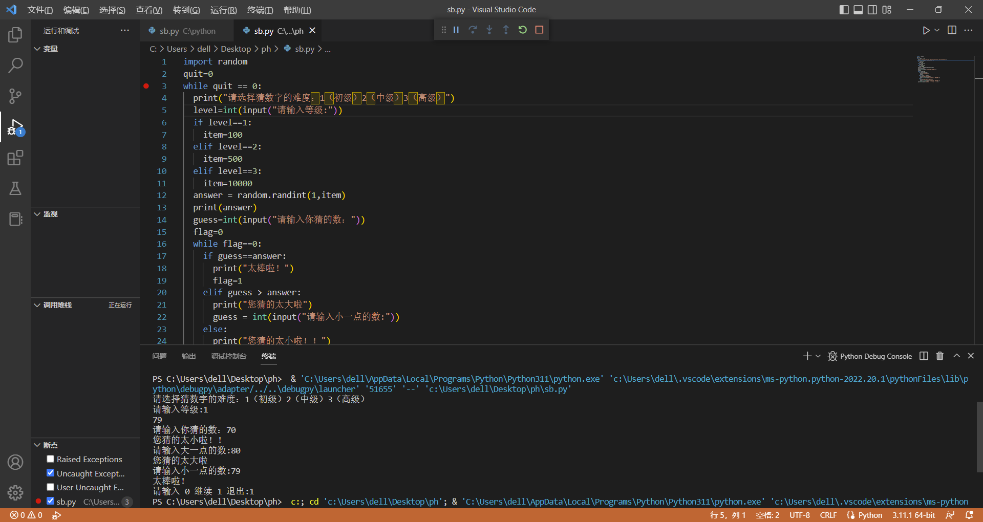983x522 pixels.
Task: Switch to the 调试控制台 panel tab
Action: 228,356
